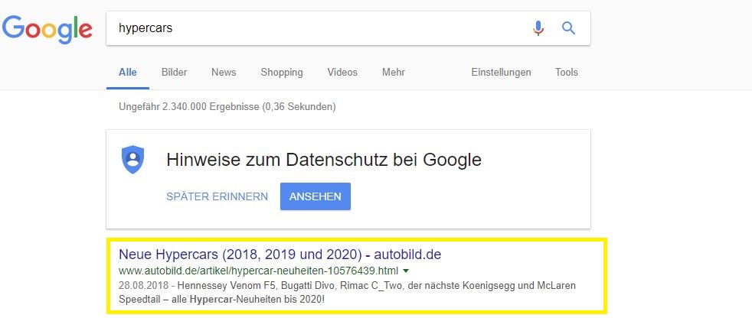752x321 pixels.
Task: Expand the Mehr menu
Action: [x=394, y=73]
